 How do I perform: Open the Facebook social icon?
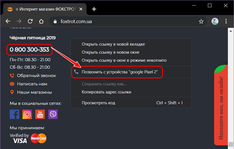(x=14, y=114)
